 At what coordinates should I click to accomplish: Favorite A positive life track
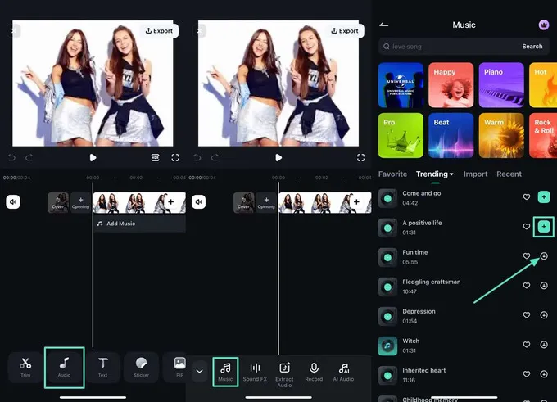pos(527,227)
